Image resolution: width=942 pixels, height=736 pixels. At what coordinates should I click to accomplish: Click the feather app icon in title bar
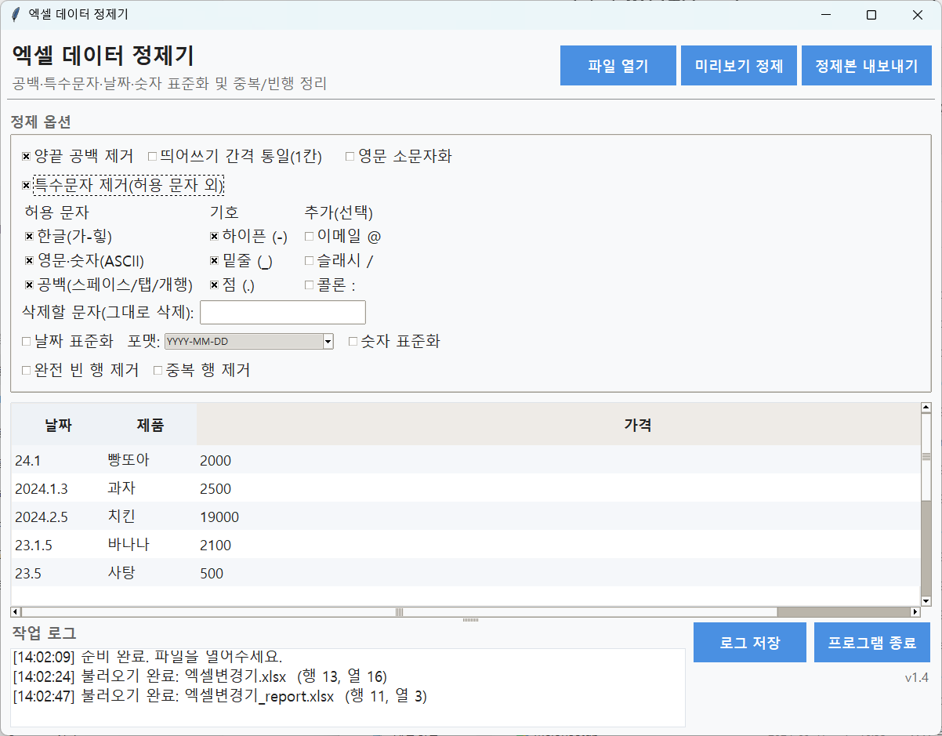pos(15,15)
